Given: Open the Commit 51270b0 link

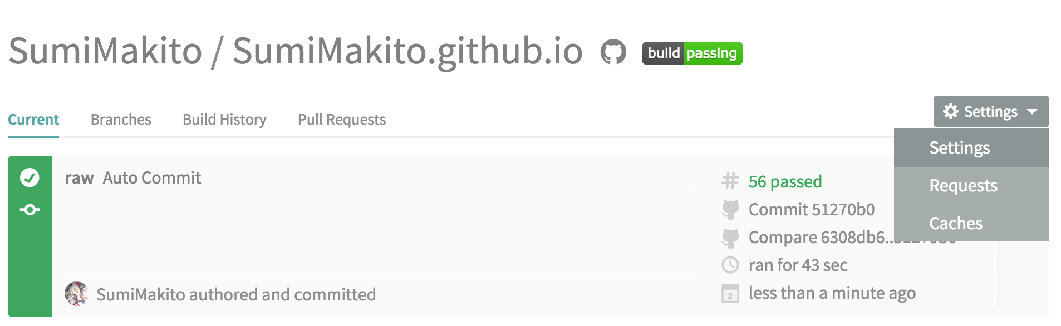Looking at the screenshot, I should click(x=811, y=210).
